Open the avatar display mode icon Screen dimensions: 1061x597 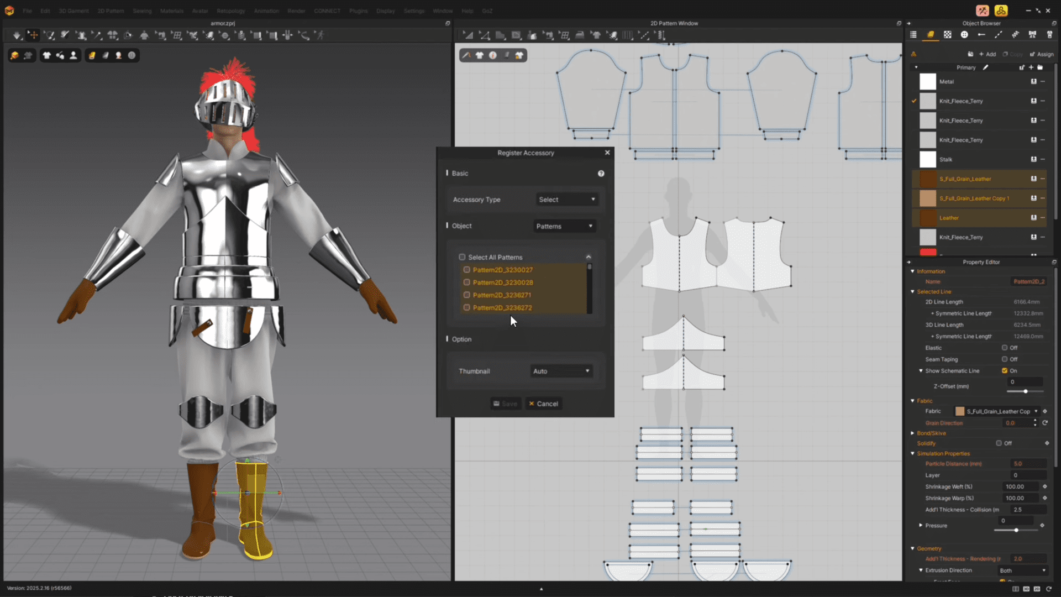tap(73, 55)
